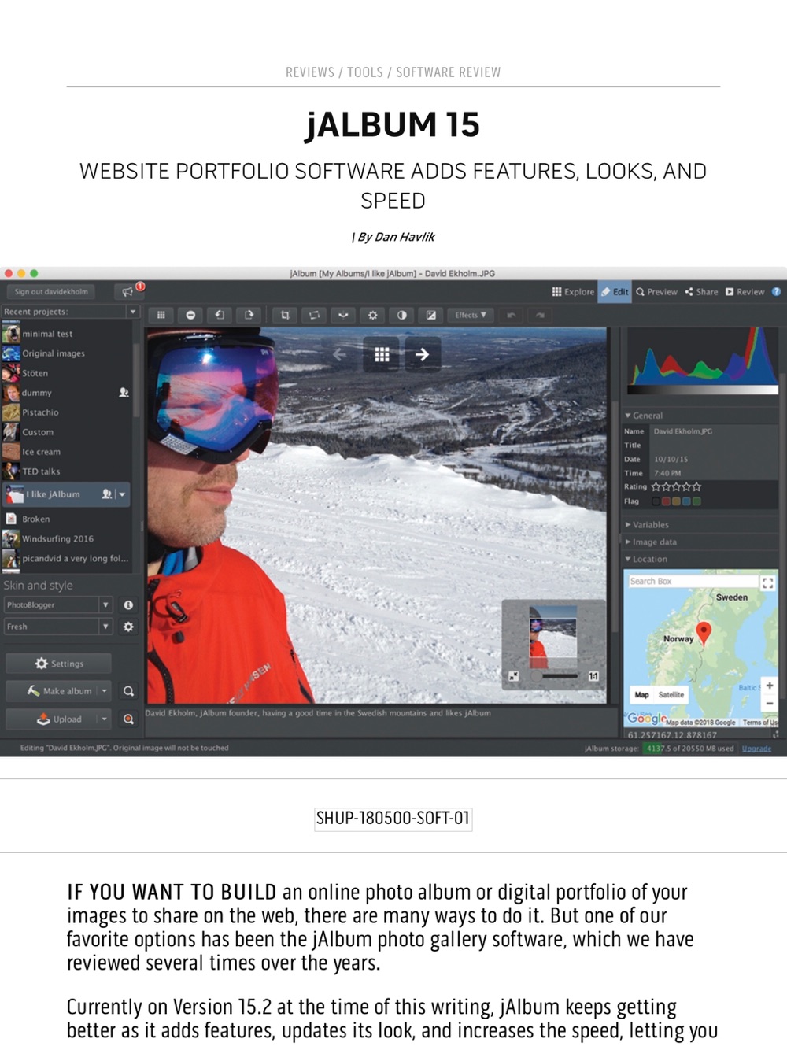787x1050 pixels.
Task: Set rating to three stars
Action: 676,486
